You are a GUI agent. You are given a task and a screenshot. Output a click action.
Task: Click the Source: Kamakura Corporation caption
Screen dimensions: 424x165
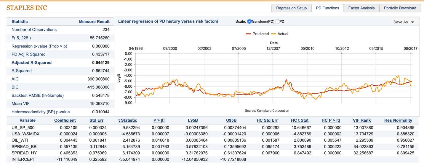tap(267, 111)
